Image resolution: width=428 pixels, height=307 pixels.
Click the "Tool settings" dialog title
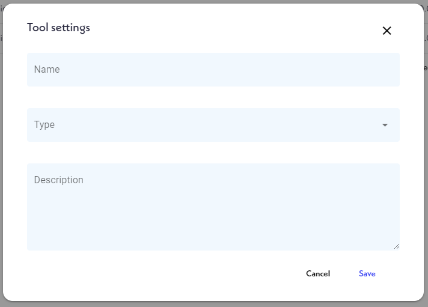click(59, 28)
